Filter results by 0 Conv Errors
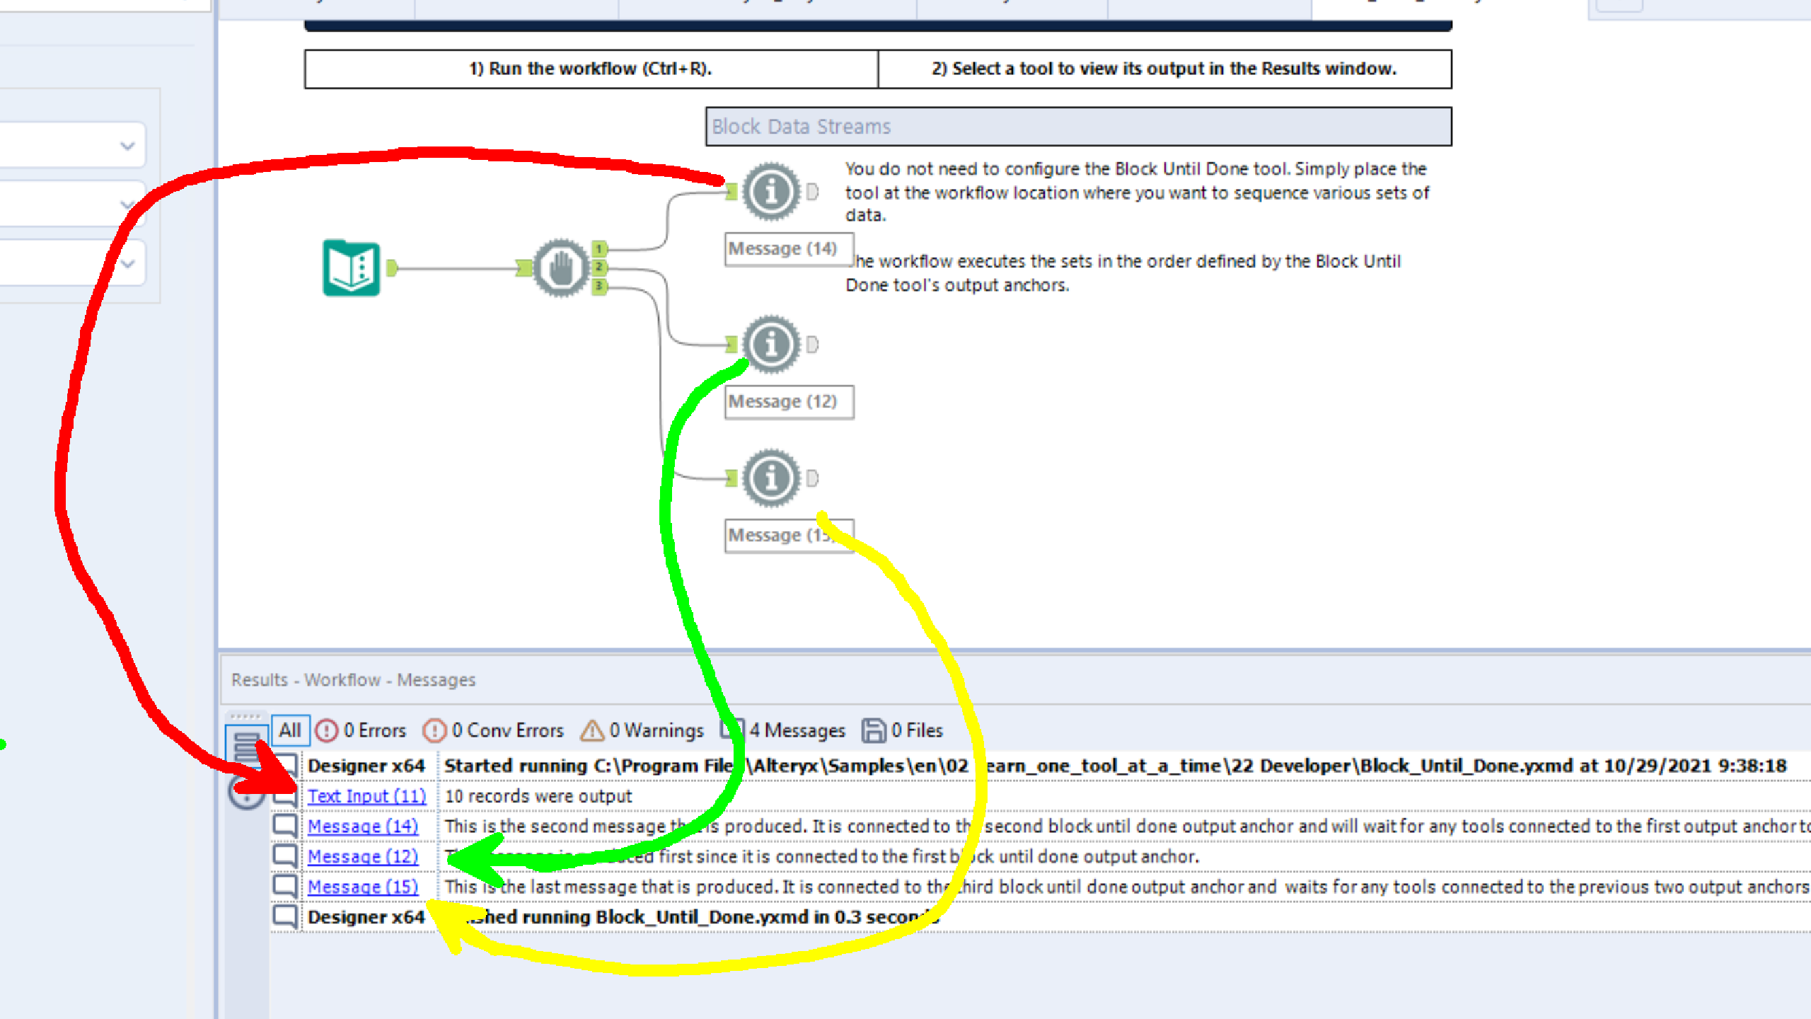1811x1019 pixels. click(x=494, y=730)
